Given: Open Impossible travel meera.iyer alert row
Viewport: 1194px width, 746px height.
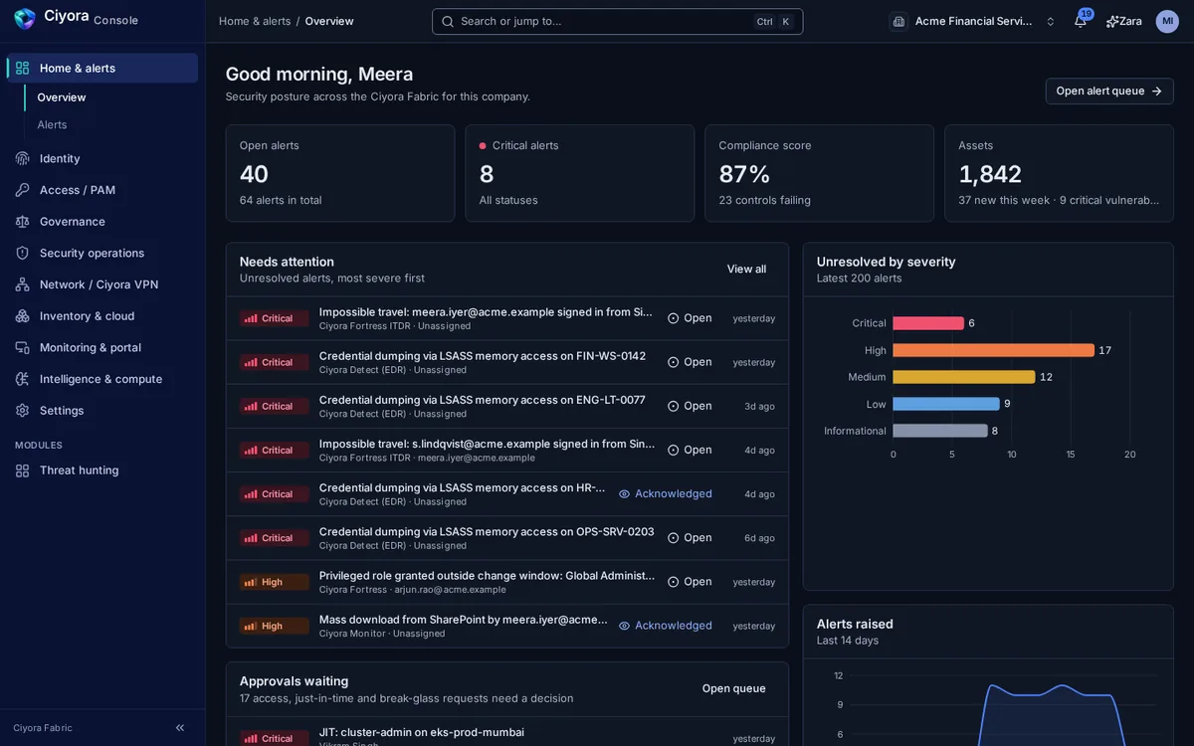Looking at the screenshot, I should coord(506,318).
